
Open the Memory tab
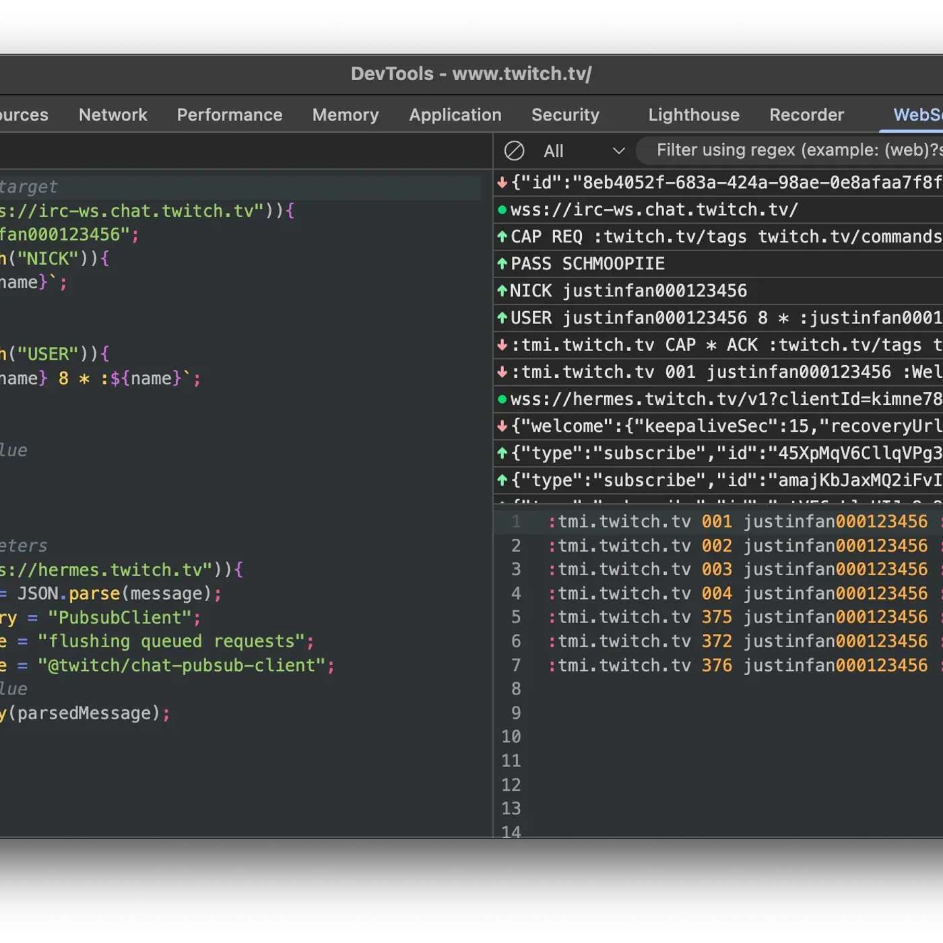coord(346,115)
